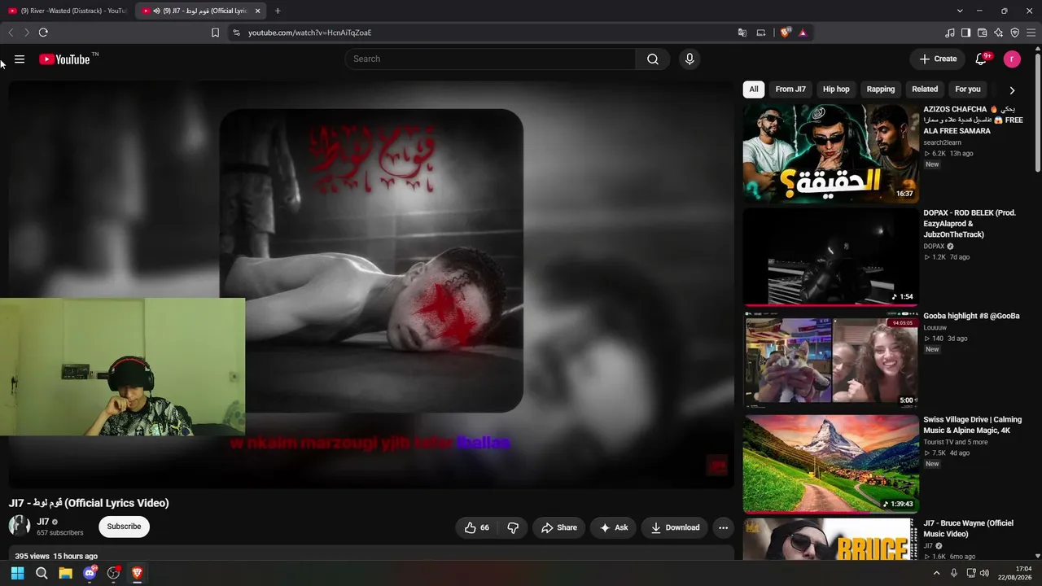Open the search tabs dropdown arrow
This screenshot has height=586, width=1042.
[x=960, y=11]
